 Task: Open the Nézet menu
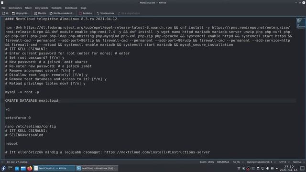click(x=28, y=8)
